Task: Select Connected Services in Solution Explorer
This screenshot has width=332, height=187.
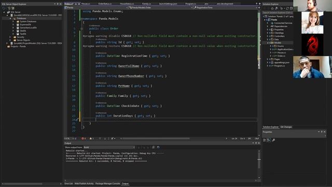Action: (x=283, y=23)
